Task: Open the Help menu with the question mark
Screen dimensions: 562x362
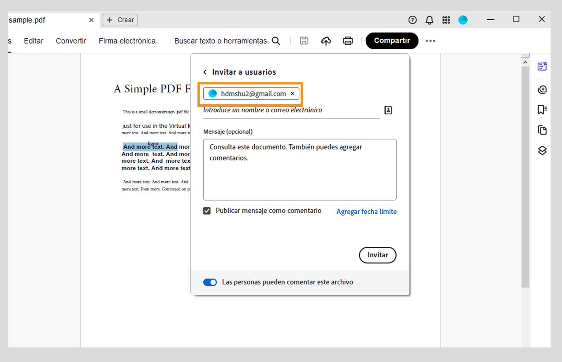Action: 412,20
